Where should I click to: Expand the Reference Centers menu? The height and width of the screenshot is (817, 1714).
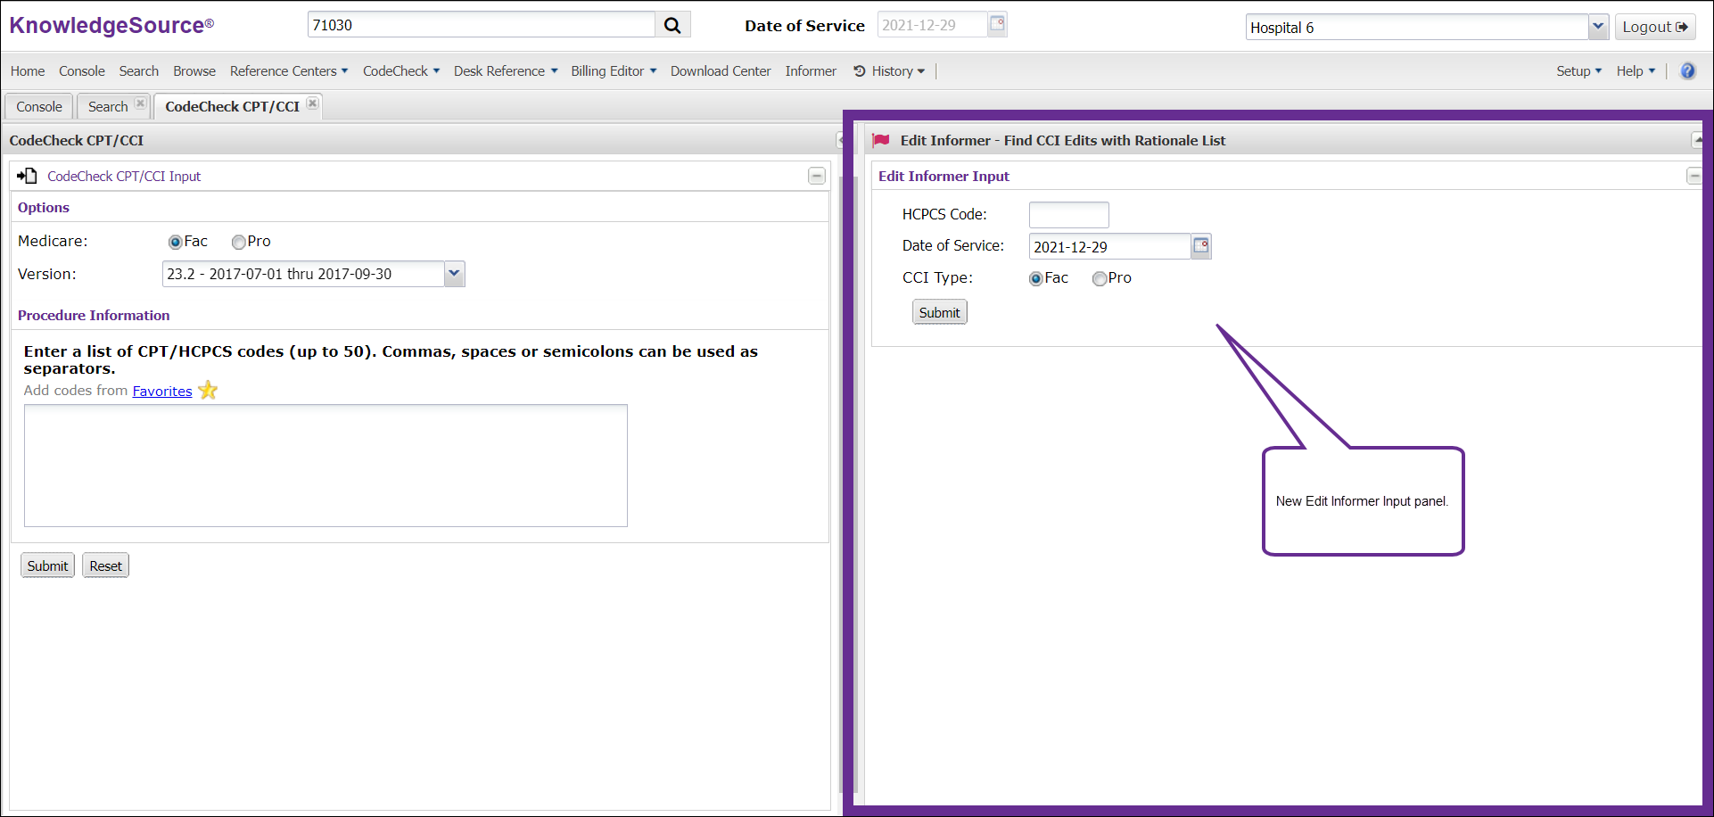[x=288, y=71]
